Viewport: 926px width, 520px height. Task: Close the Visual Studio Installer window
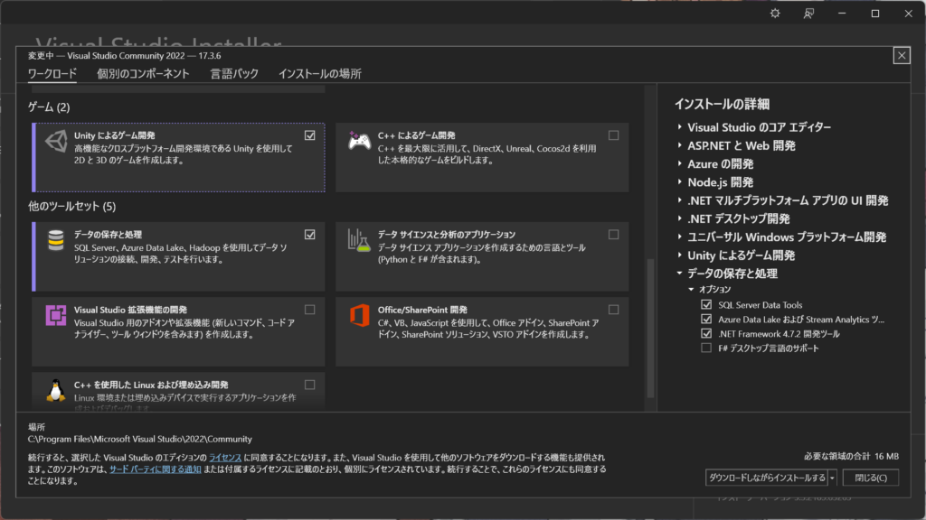(908, 14)
